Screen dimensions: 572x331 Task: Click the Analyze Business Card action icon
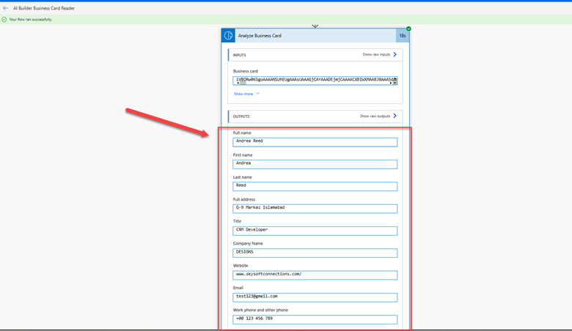228,36
